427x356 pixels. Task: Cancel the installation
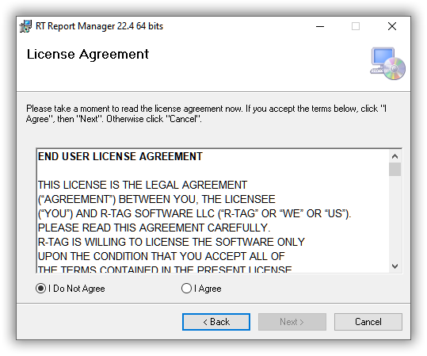(368, 322)
